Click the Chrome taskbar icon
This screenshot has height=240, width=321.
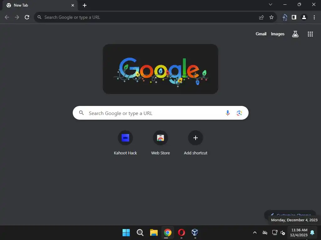coord(167,232)
